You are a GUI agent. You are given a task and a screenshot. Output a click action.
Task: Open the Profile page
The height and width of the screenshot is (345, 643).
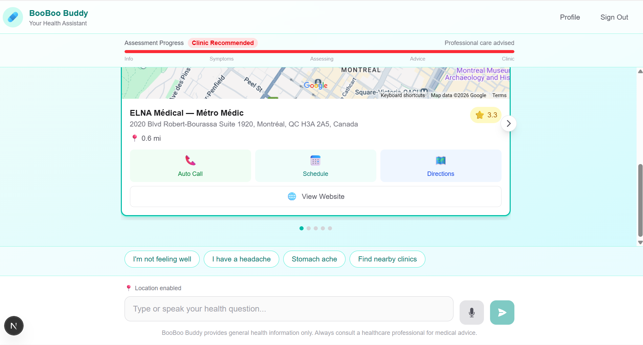coord(570,17)
